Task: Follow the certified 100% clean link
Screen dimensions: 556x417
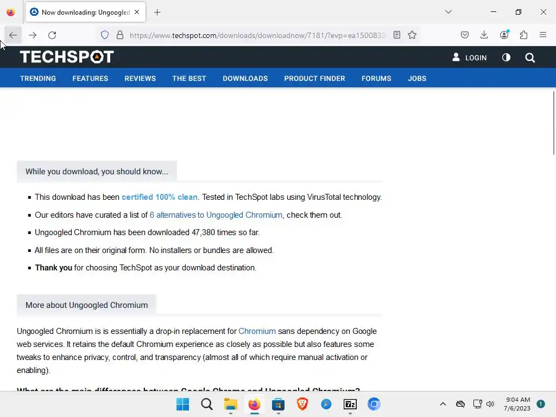Action: tap(160, 197)
